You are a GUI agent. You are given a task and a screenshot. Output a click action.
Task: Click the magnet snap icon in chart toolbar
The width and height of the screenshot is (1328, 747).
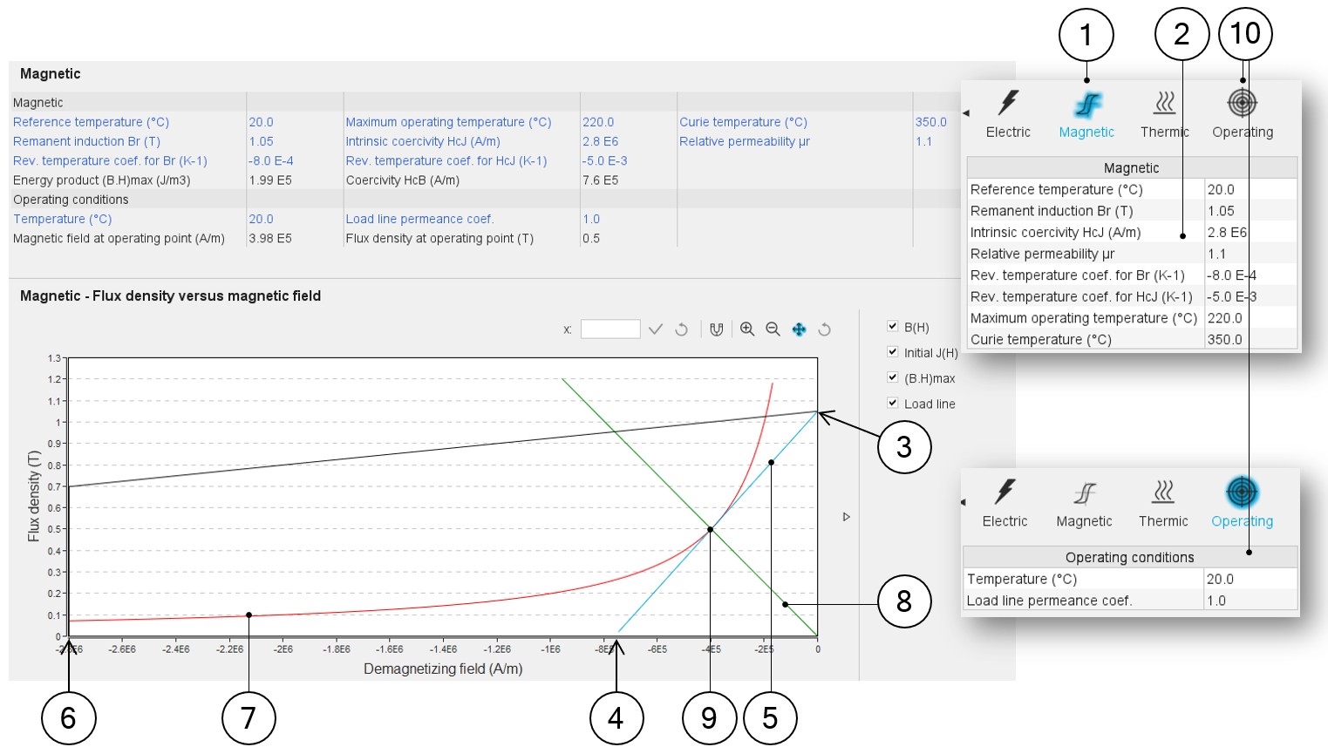point(716,329)
